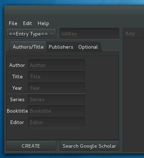Click the bibKey input field

pyautogui.click(x=89, y=34)
